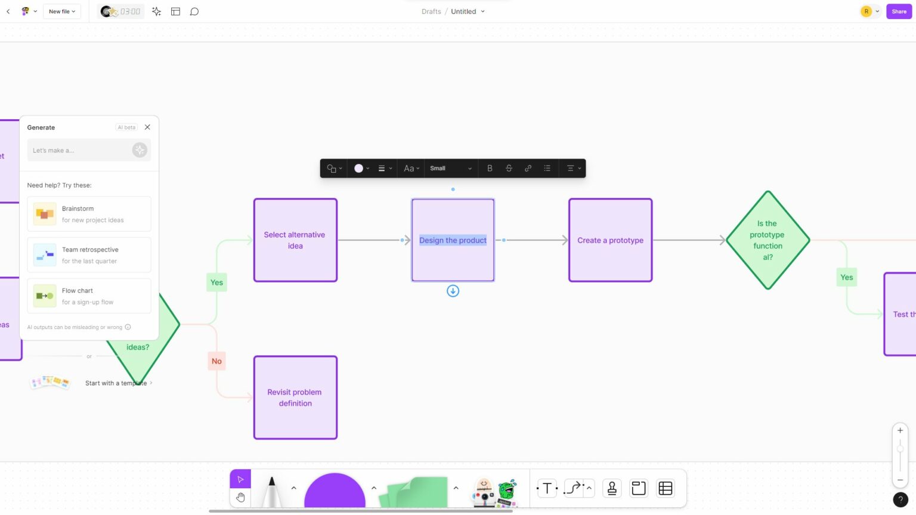Select the Text tool
This screenshot has width=916, height=515.
[546, 488]
